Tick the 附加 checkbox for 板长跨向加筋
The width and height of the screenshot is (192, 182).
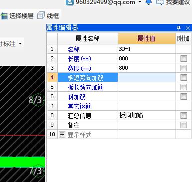point(184,87)
